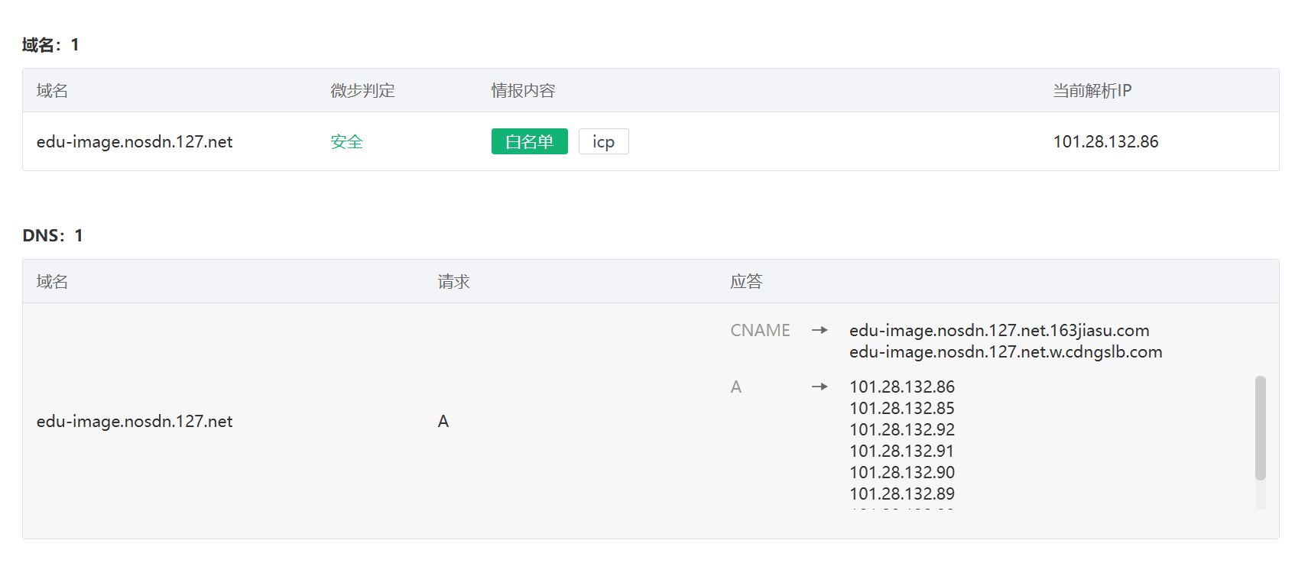
Task: Click the icp tag
Action: pyautogui.click(x=603, y=141)
